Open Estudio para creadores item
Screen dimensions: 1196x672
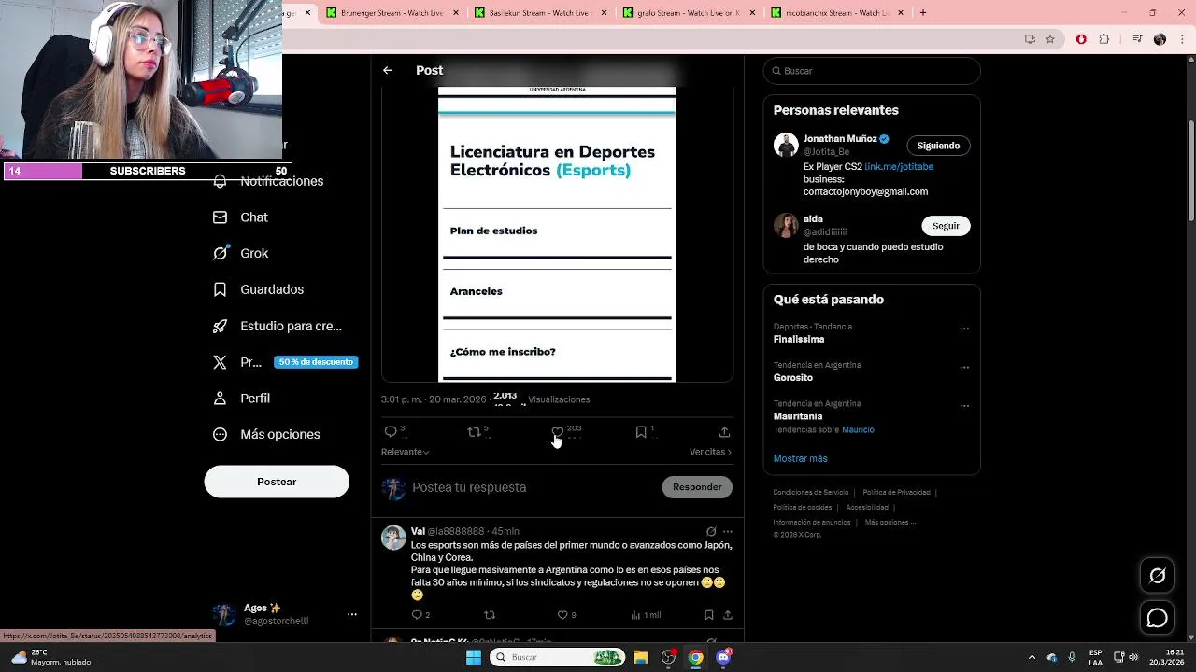[x=278, y=326]
